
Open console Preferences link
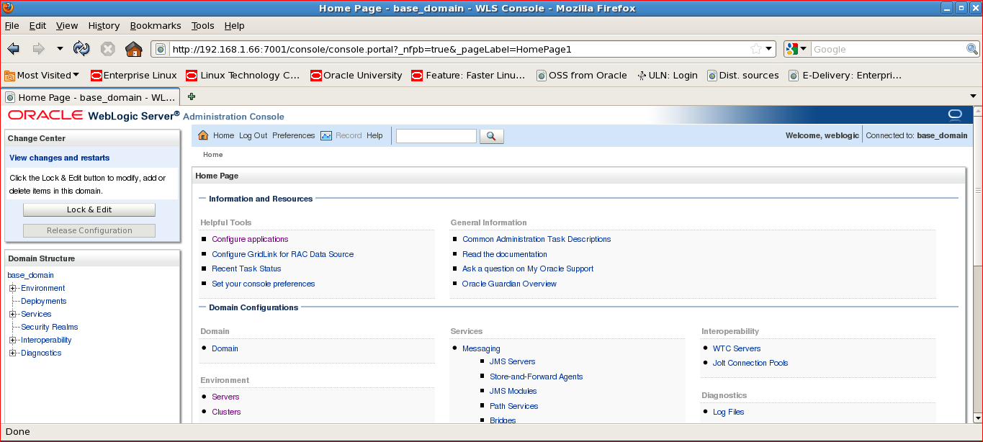click(293, 135)
